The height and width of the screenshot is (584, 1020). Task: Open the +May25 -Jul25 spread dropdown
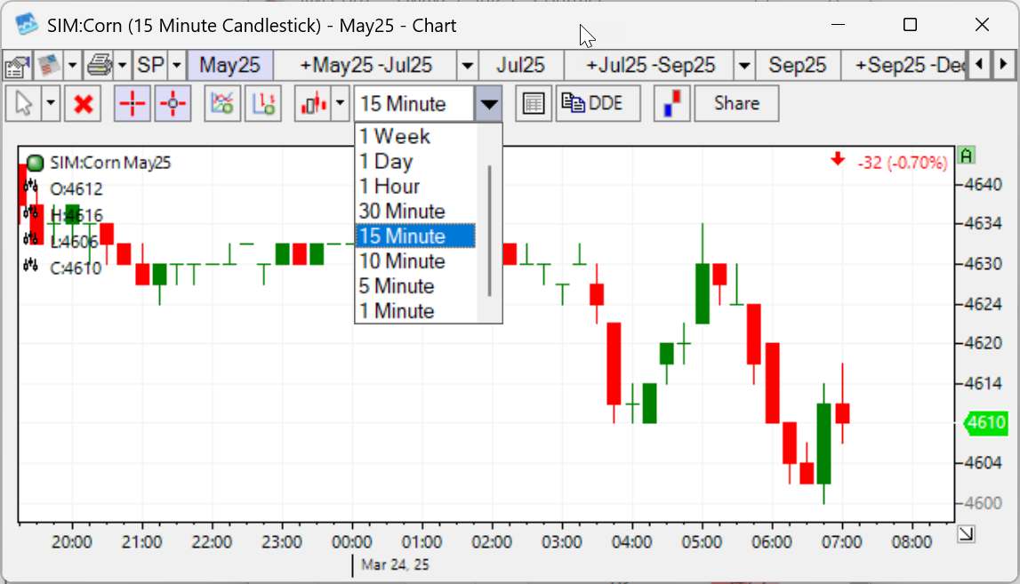coord(467,65)
